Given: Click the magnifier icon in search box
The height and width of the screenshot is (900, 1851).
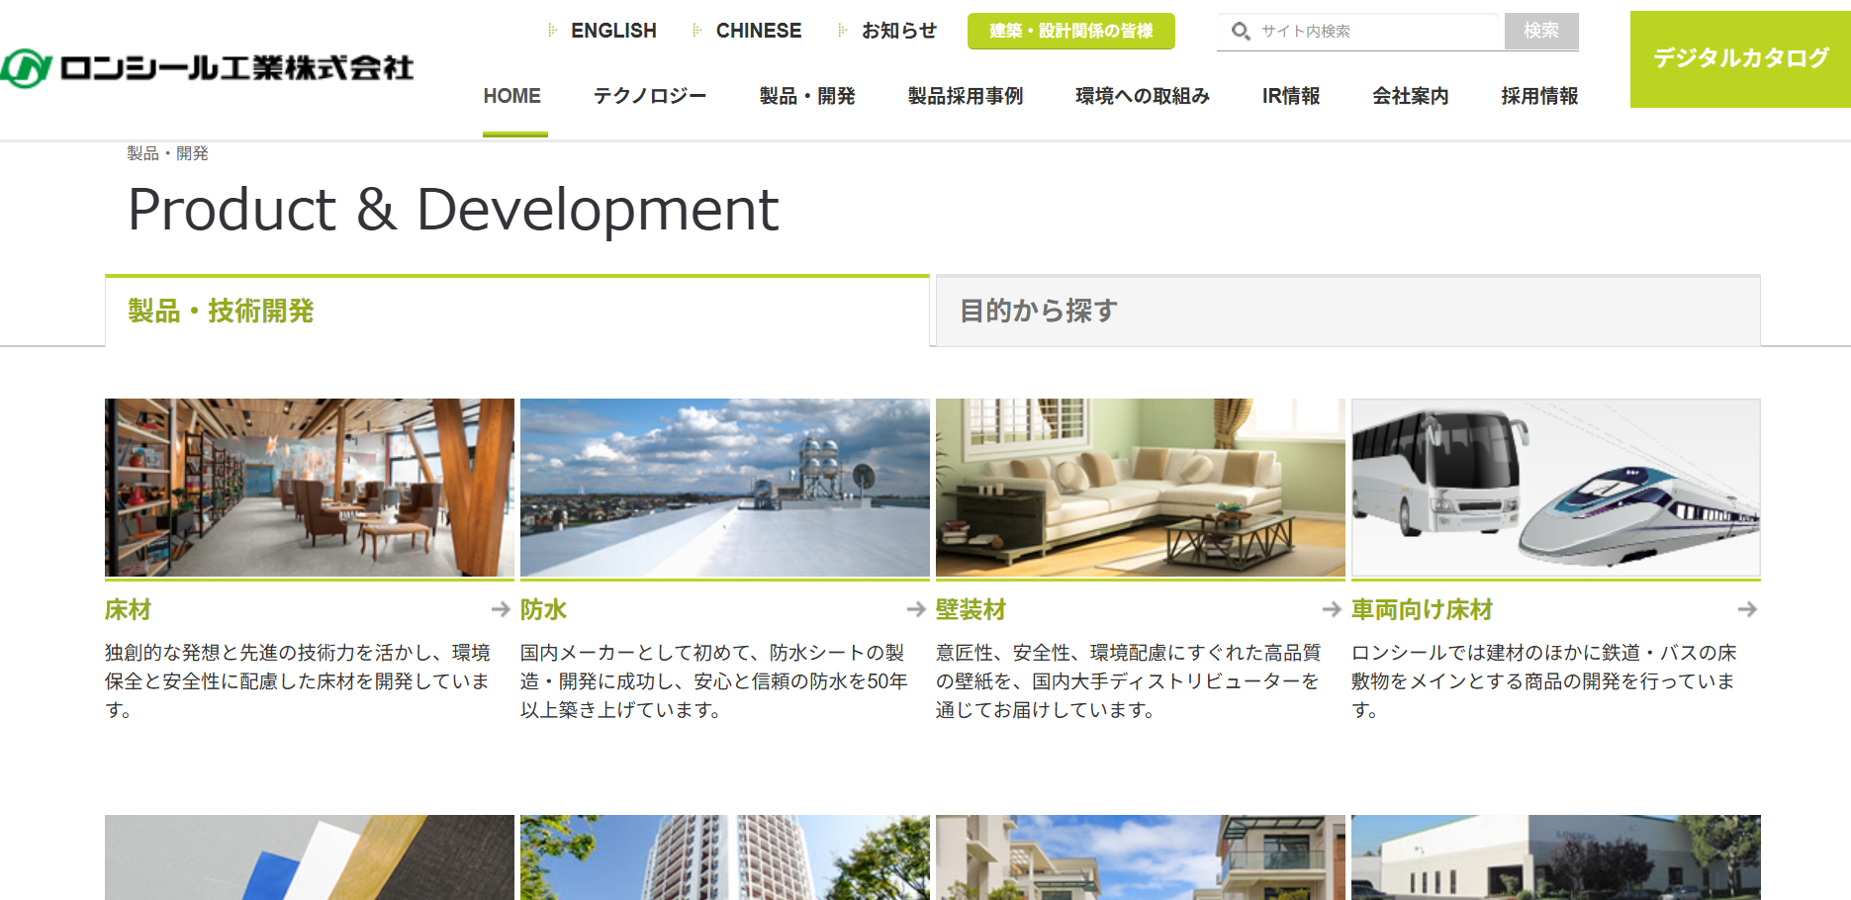Looking at the screenshot, I should (x=1241, y=32).
